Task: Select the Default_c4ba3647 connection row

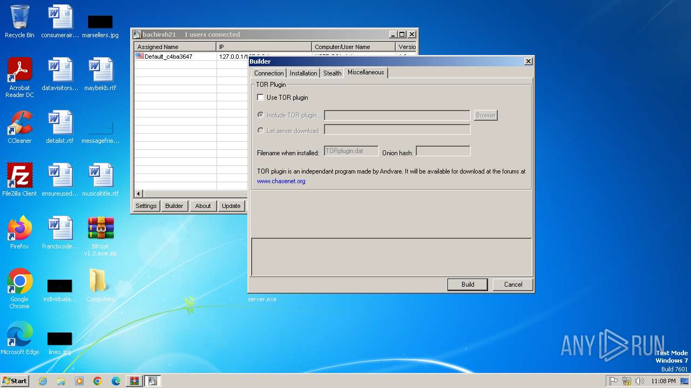Action: [191, 56]
